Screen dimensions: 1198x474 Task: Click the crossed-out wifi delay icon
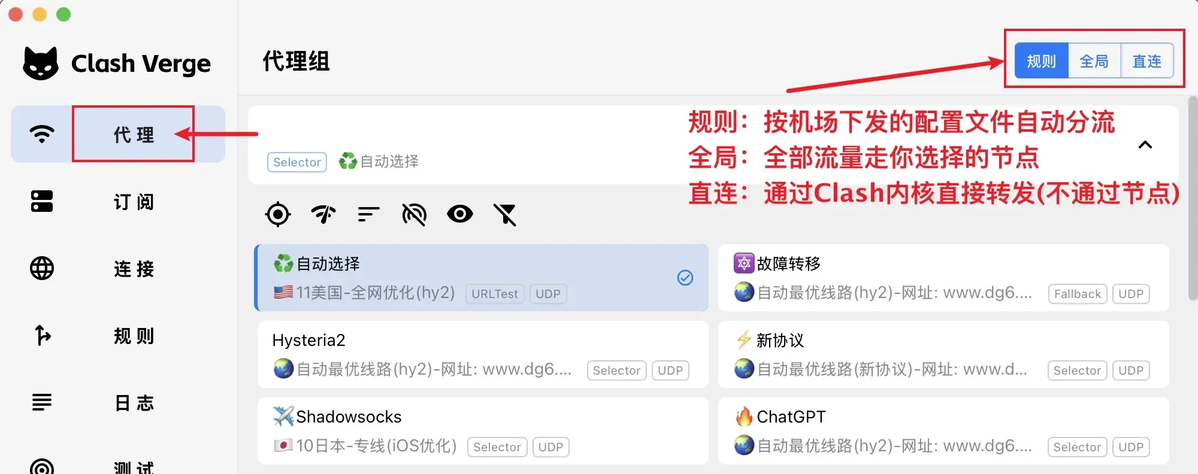[x=414, y=214]
